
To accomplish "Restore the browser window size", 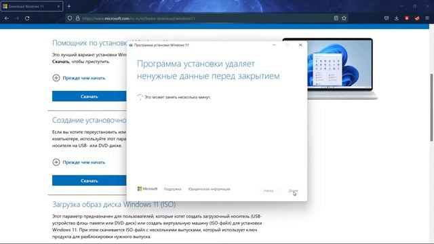I will pos(414,6).
